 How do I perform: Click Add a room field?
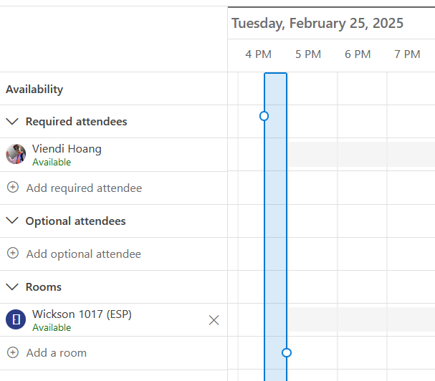click(x=56, y=353)
